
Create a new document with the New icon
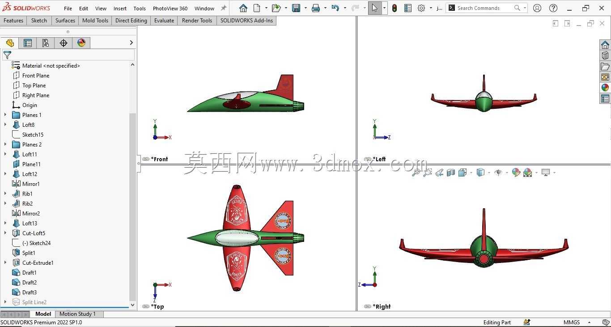pos(257,8)
